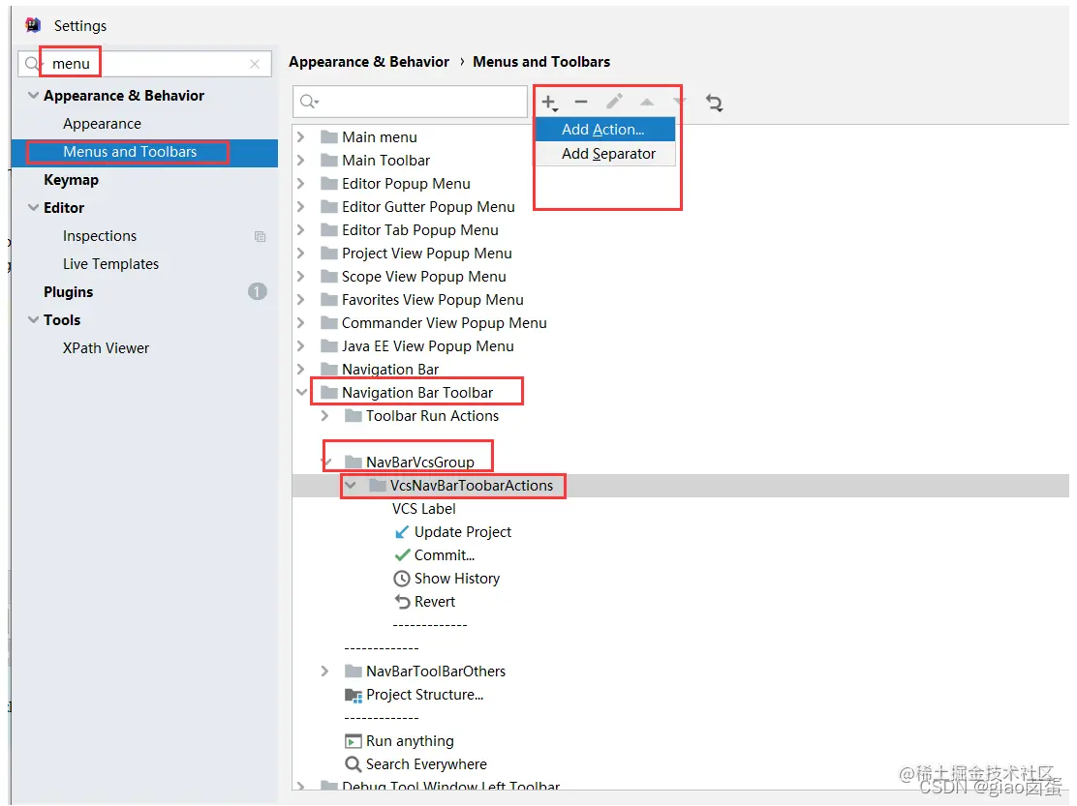Click the Edit pencil toolbar icon
Image resolution: width=1077 pixels, height=806 pixels.
click(614, 103)
